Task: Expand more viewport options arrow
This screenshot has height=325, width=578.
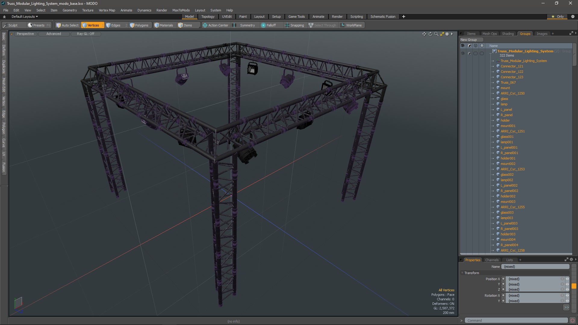Action: click(x=452, y=34)
